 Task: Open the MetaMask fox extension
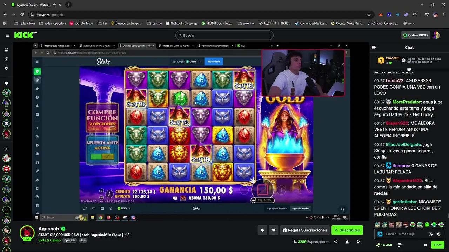(381, 15)
